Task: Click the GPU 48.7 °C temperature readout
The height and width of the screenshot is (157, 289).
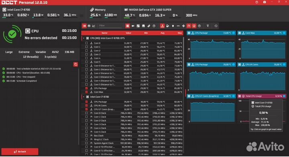Action: (130, 15)
